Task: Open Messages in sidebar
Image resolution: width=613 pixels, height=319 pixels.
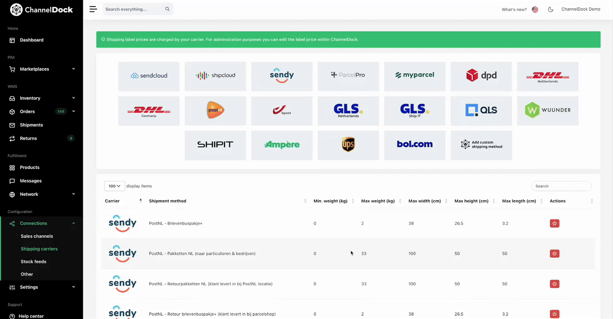Action: click(x=31, y=181)
